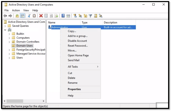Click the Domain Controllers folder icon
The width and height of the screenshot is (171, 111).
click(x=13, y=42)
